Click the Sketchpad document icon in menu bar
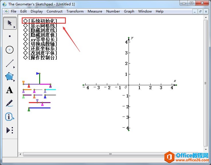The image size is (211, 165). (7, 11)
